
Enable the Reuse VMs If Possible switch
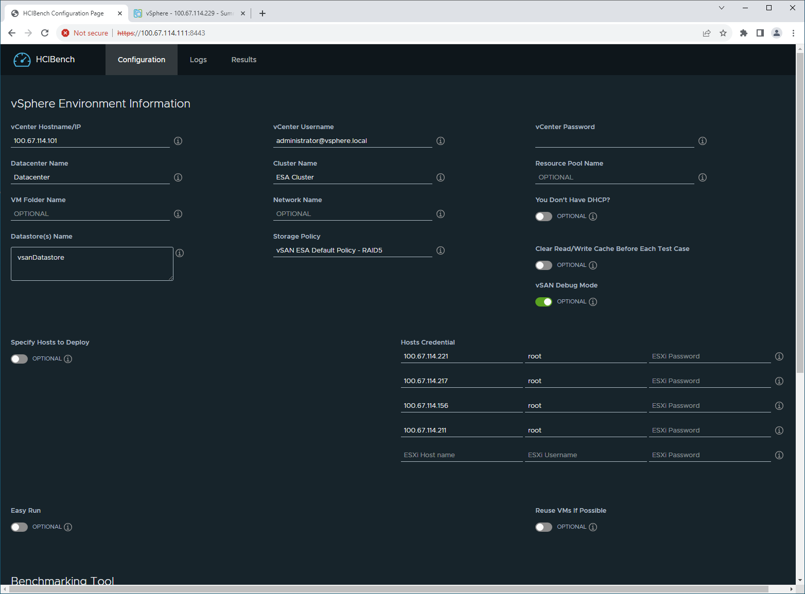click(x=544, y=527)
